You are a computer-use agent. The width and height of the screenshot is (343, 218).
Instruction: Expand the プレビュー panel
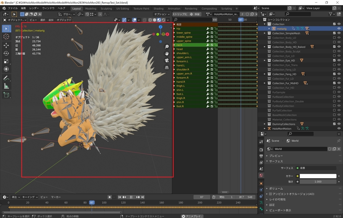[x=267, y=156]
